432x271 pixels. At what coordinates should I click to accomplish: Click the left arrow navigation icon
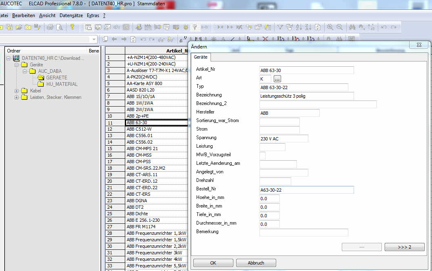(x=114, y=39)
